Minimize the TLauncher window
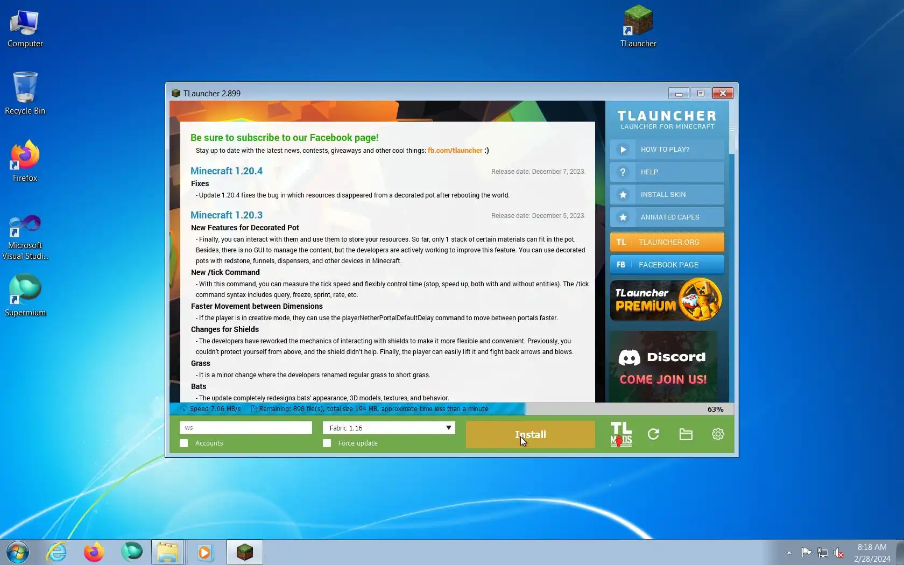Viewport: 904px width, 565px height. (679, 93)
